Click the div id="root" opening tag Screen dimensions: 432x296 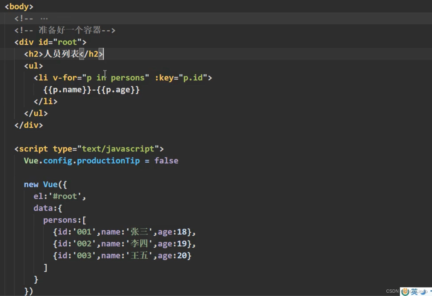coord(50,42)
